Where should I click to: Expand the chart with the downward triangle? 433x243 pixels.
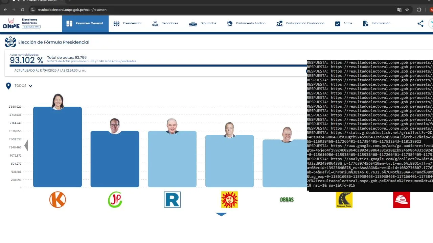[x=221, y=214]
